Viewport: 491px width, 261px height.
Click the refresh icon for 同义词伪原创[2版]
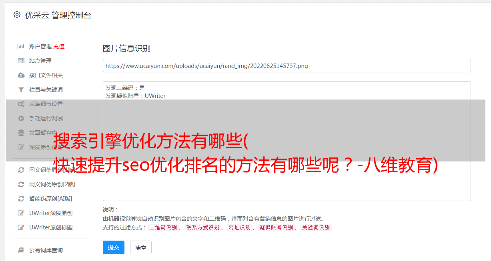click(21, 184)
